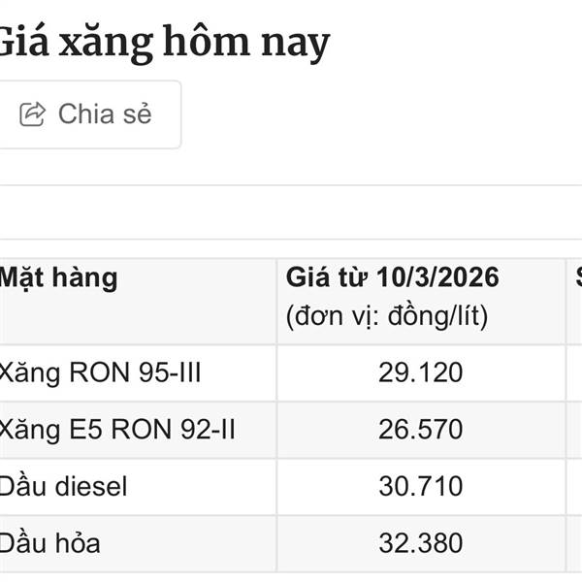Select the Mặt hàng column header

[58, 278]
